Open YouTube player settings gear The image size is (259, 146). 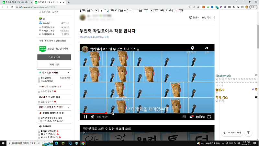(x=191, y=117)
